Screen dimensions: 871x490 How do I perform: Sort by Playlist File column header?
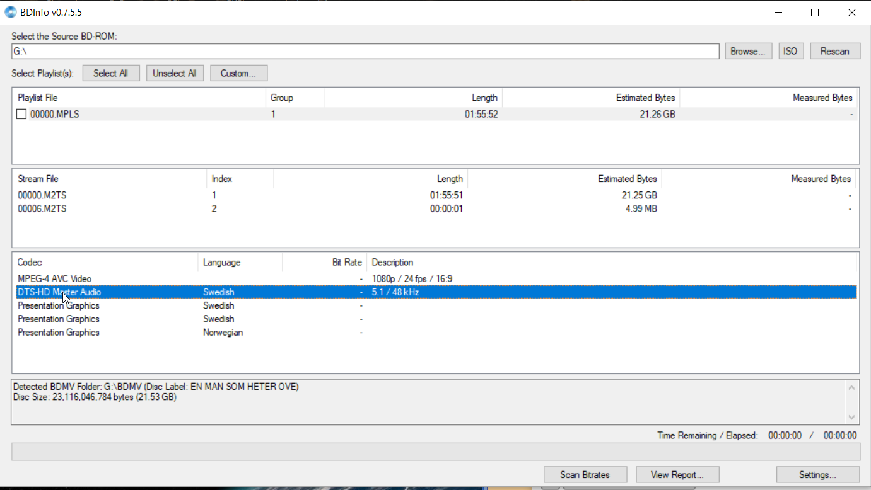pos(139,98)
